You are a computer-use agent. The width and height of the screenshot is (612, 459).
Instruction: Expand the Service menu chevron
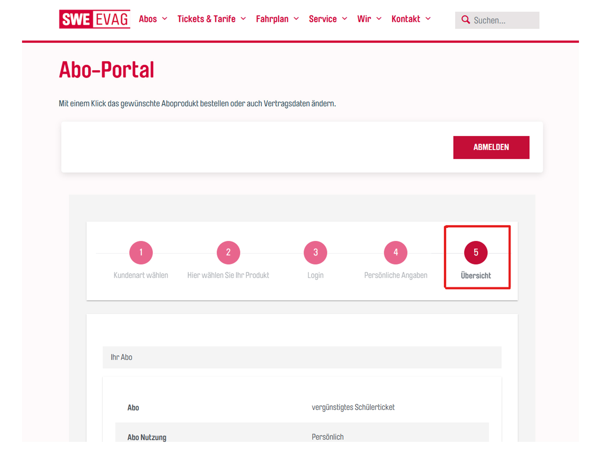click(345, 19)
